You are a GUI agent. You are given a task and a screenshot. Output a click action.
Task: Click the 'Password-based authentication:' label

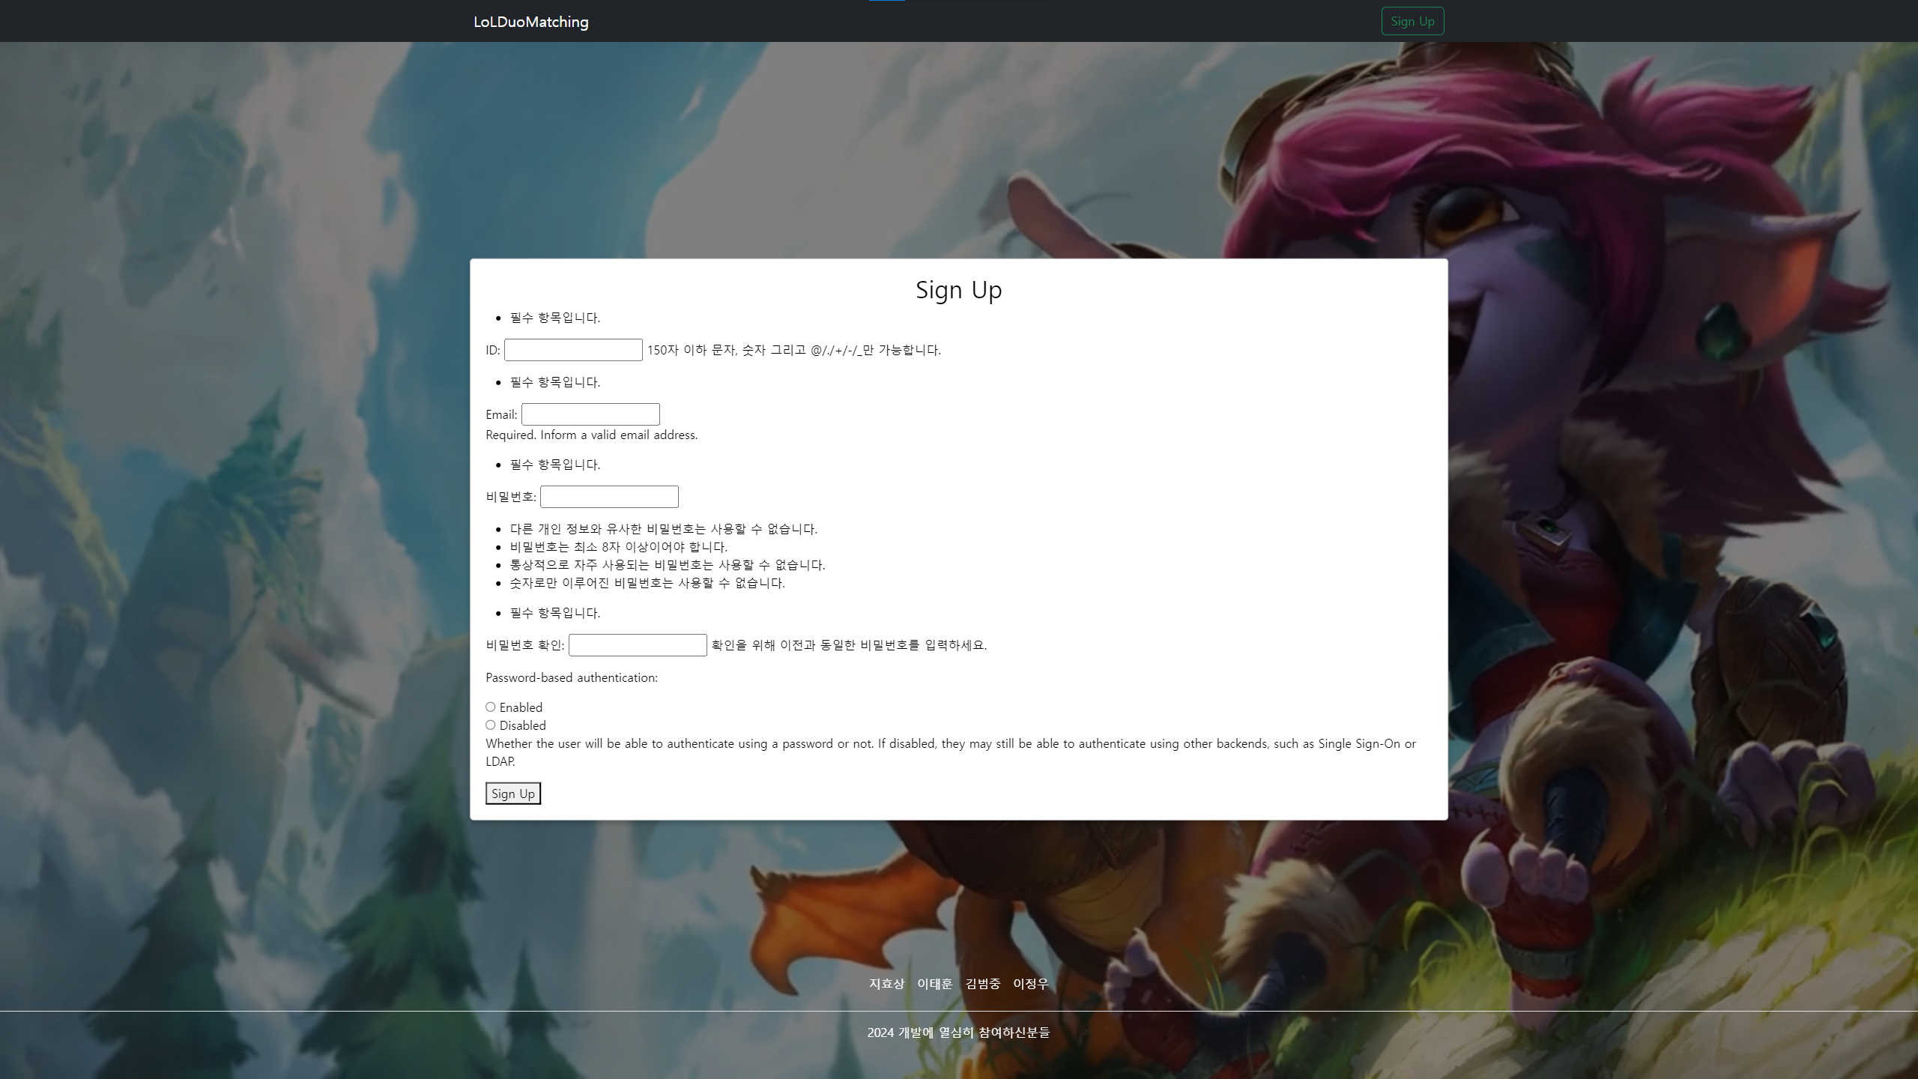[x=572, y=677]
